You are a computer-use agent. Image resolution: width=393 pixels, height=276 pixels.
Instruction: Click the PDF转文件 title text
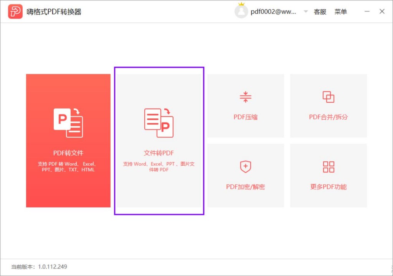(68, 153)
